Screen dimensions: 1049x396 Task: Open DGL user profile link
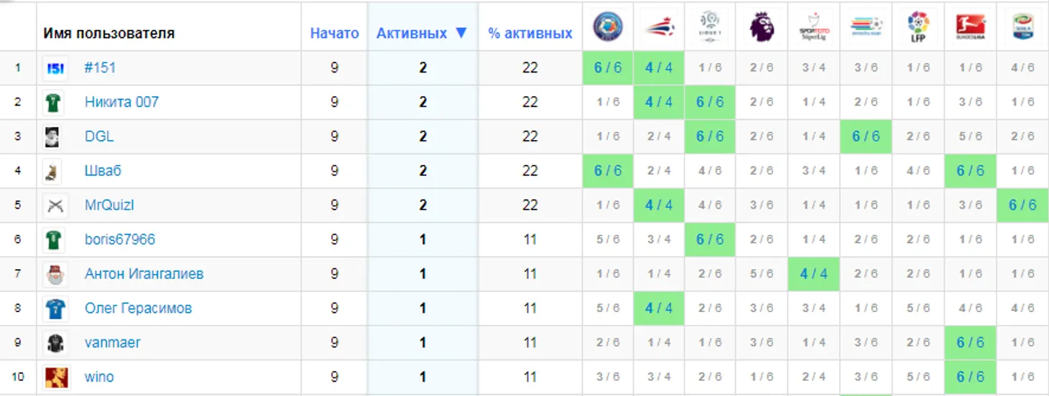pyautogui.click(x=99, y=136)
